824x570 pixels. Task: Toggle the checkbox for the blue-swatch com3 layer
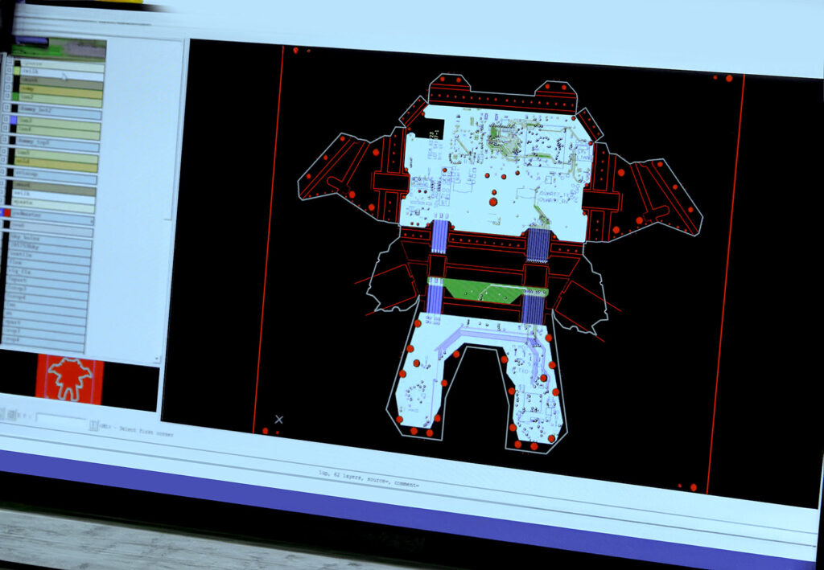(x=6, y=120)
